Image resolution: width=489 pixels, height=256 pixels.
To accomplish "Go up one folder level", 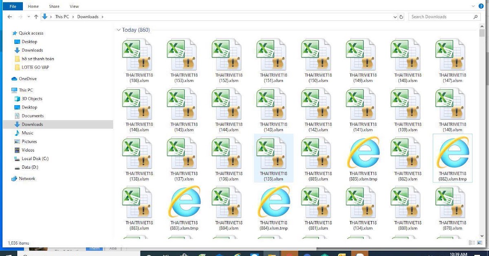I will pyautogui.click(x=36, y=17).
